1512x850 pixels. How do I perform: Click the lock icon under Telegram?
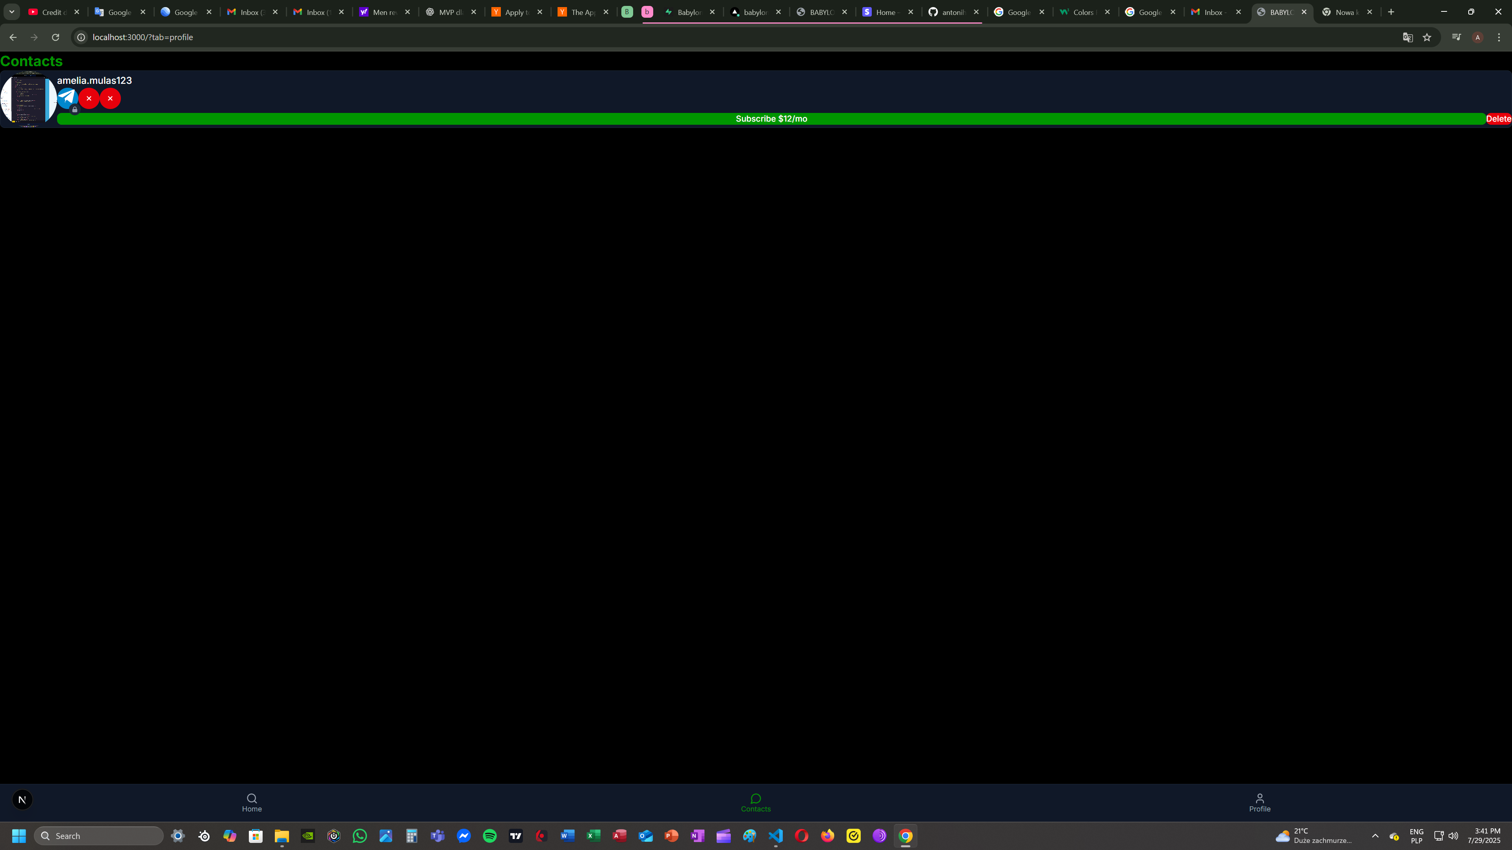tap(74, 110)
